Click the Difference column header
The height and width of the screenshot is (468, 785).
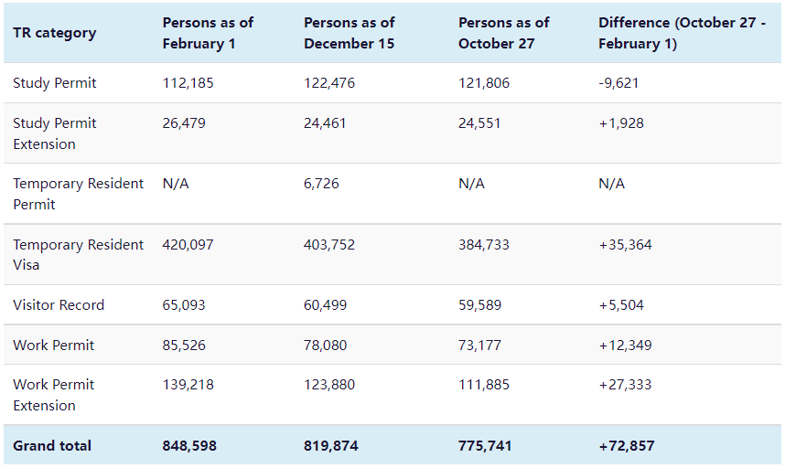click(x=683, y=33)
